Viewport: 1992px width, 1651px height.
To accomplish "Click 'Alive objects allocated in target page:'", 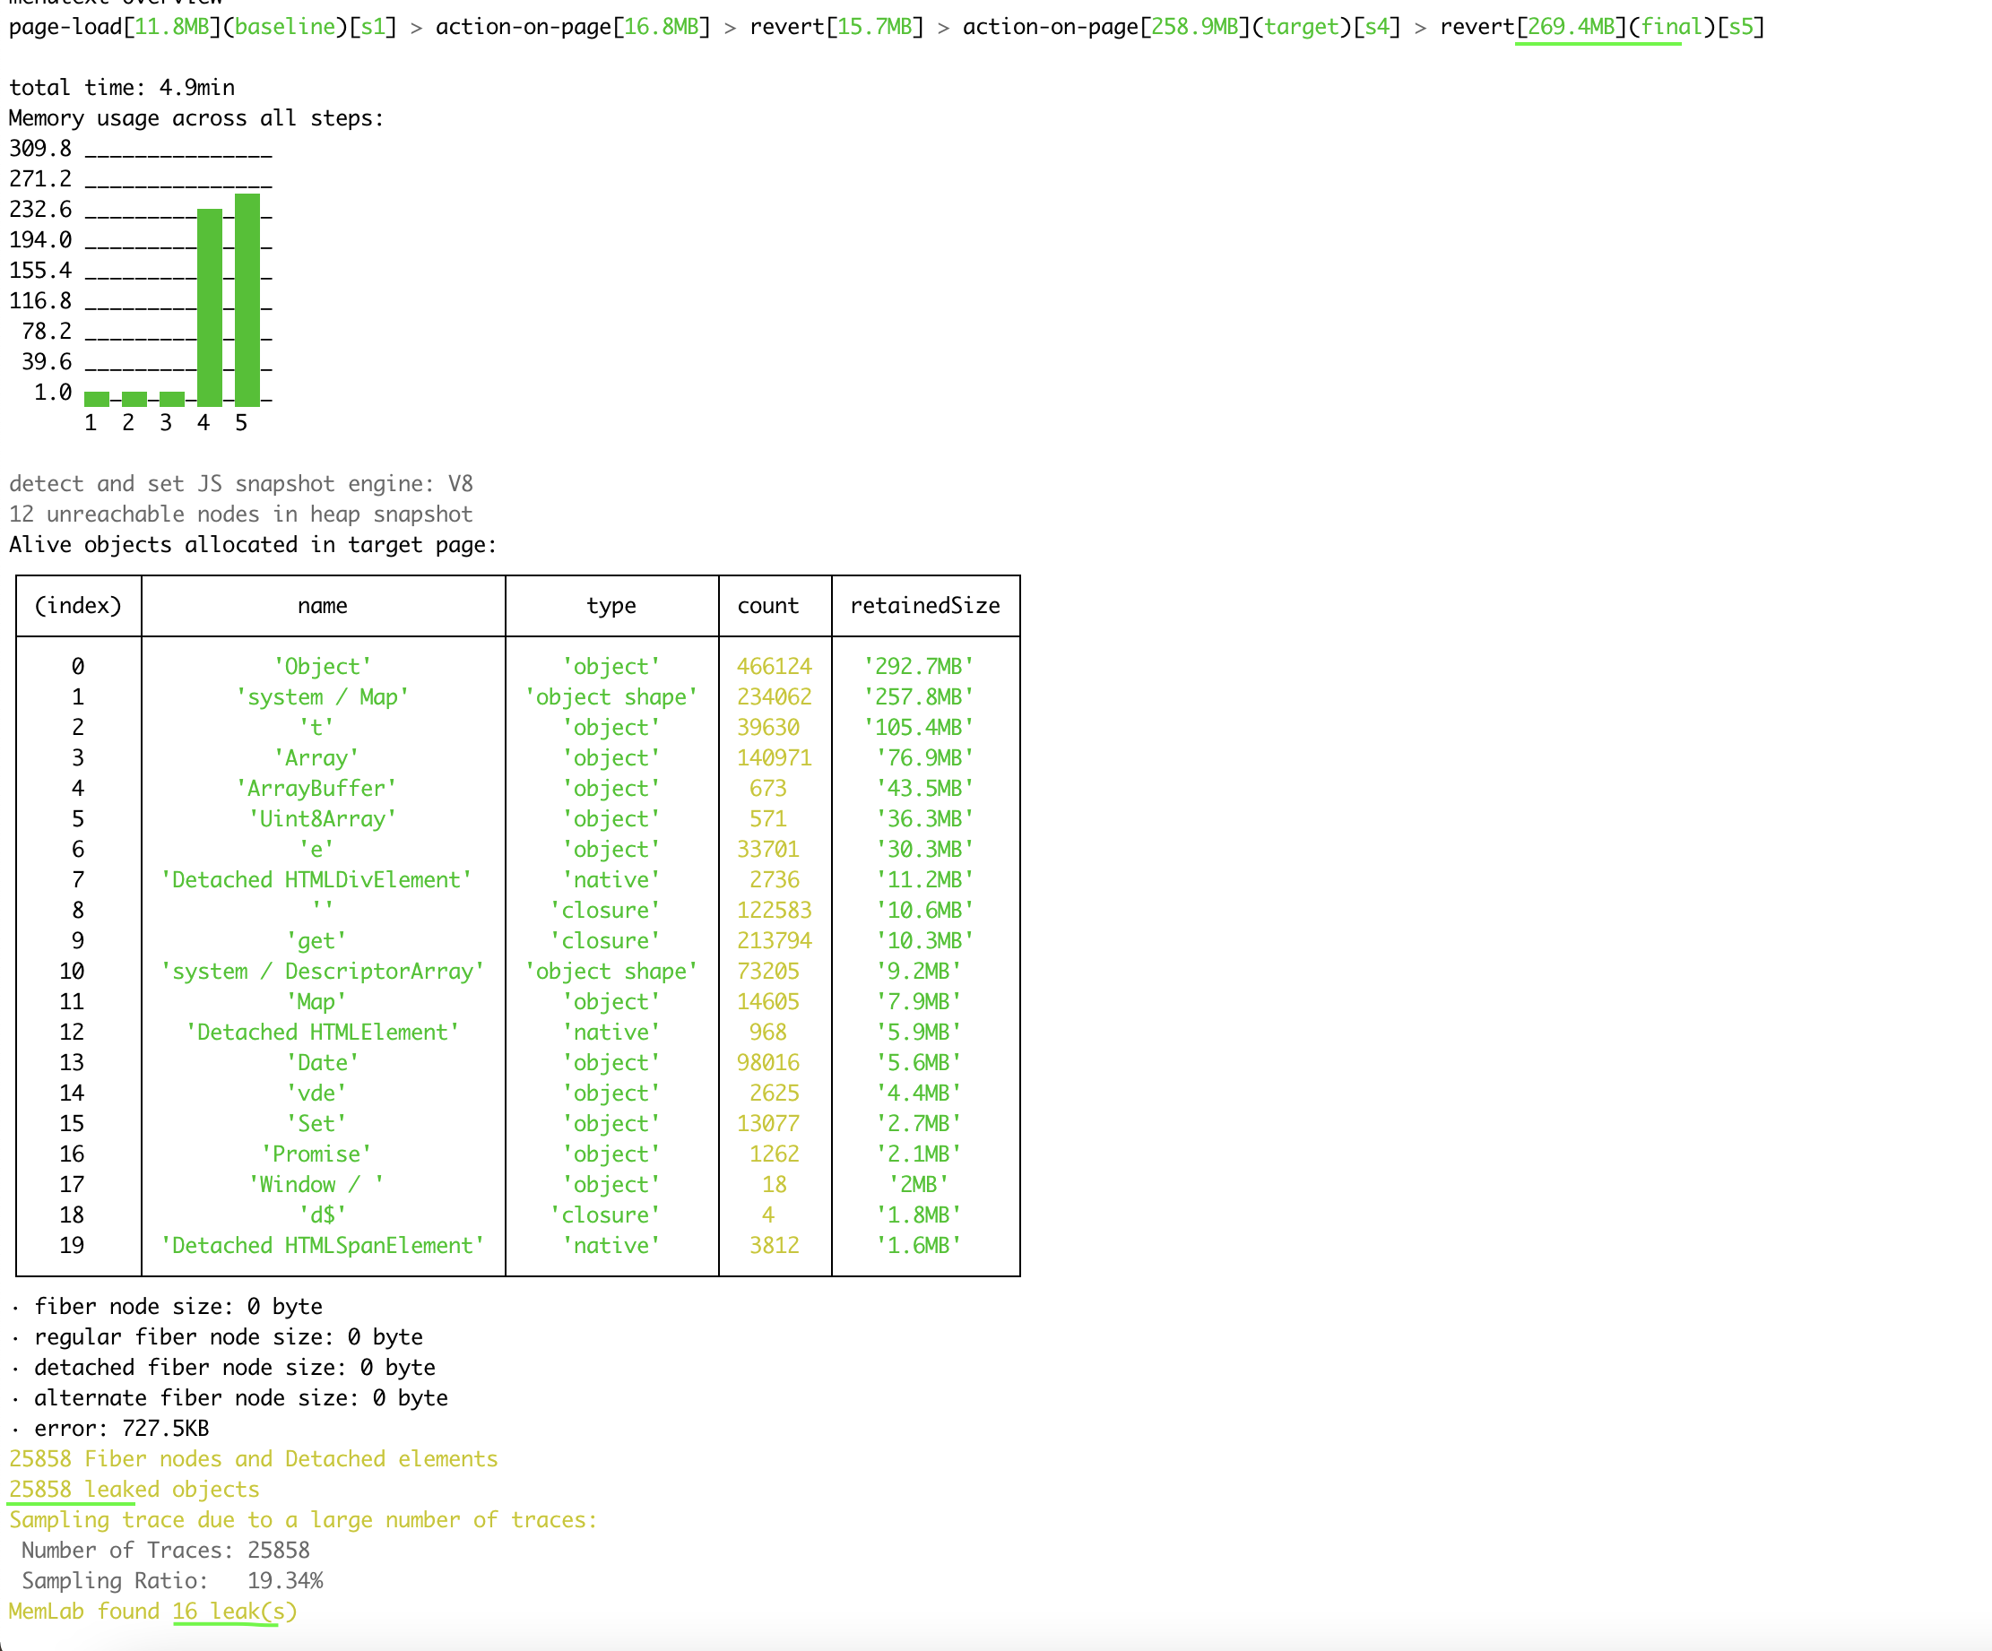I will coord(254,544).
